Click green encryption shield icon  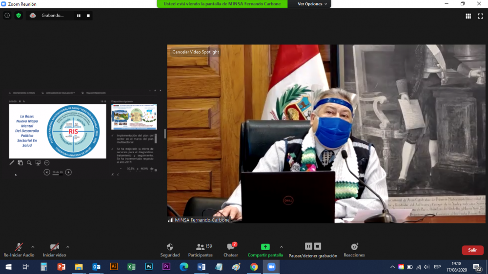(x=19, y=16)
